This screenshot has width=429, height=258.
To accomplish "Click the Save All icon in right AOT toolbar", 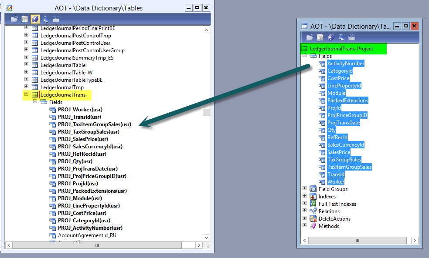I will [x=331, y=37].
